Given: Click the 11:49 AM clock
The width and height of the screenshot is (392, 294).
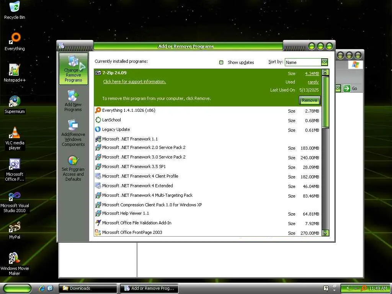Looking at the screenshot, I should pos(378,288).
